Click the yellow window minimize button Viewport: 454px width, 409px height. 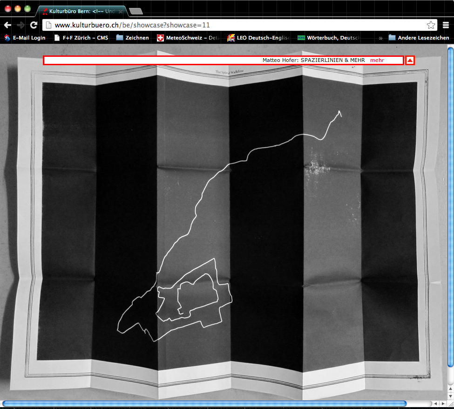(x=18, y=9)
